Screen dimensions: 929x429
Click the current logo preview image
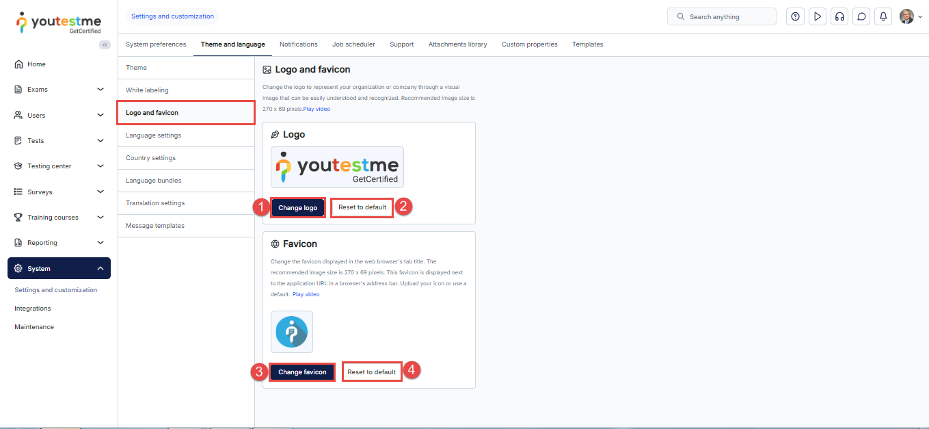tap(337, 167)
